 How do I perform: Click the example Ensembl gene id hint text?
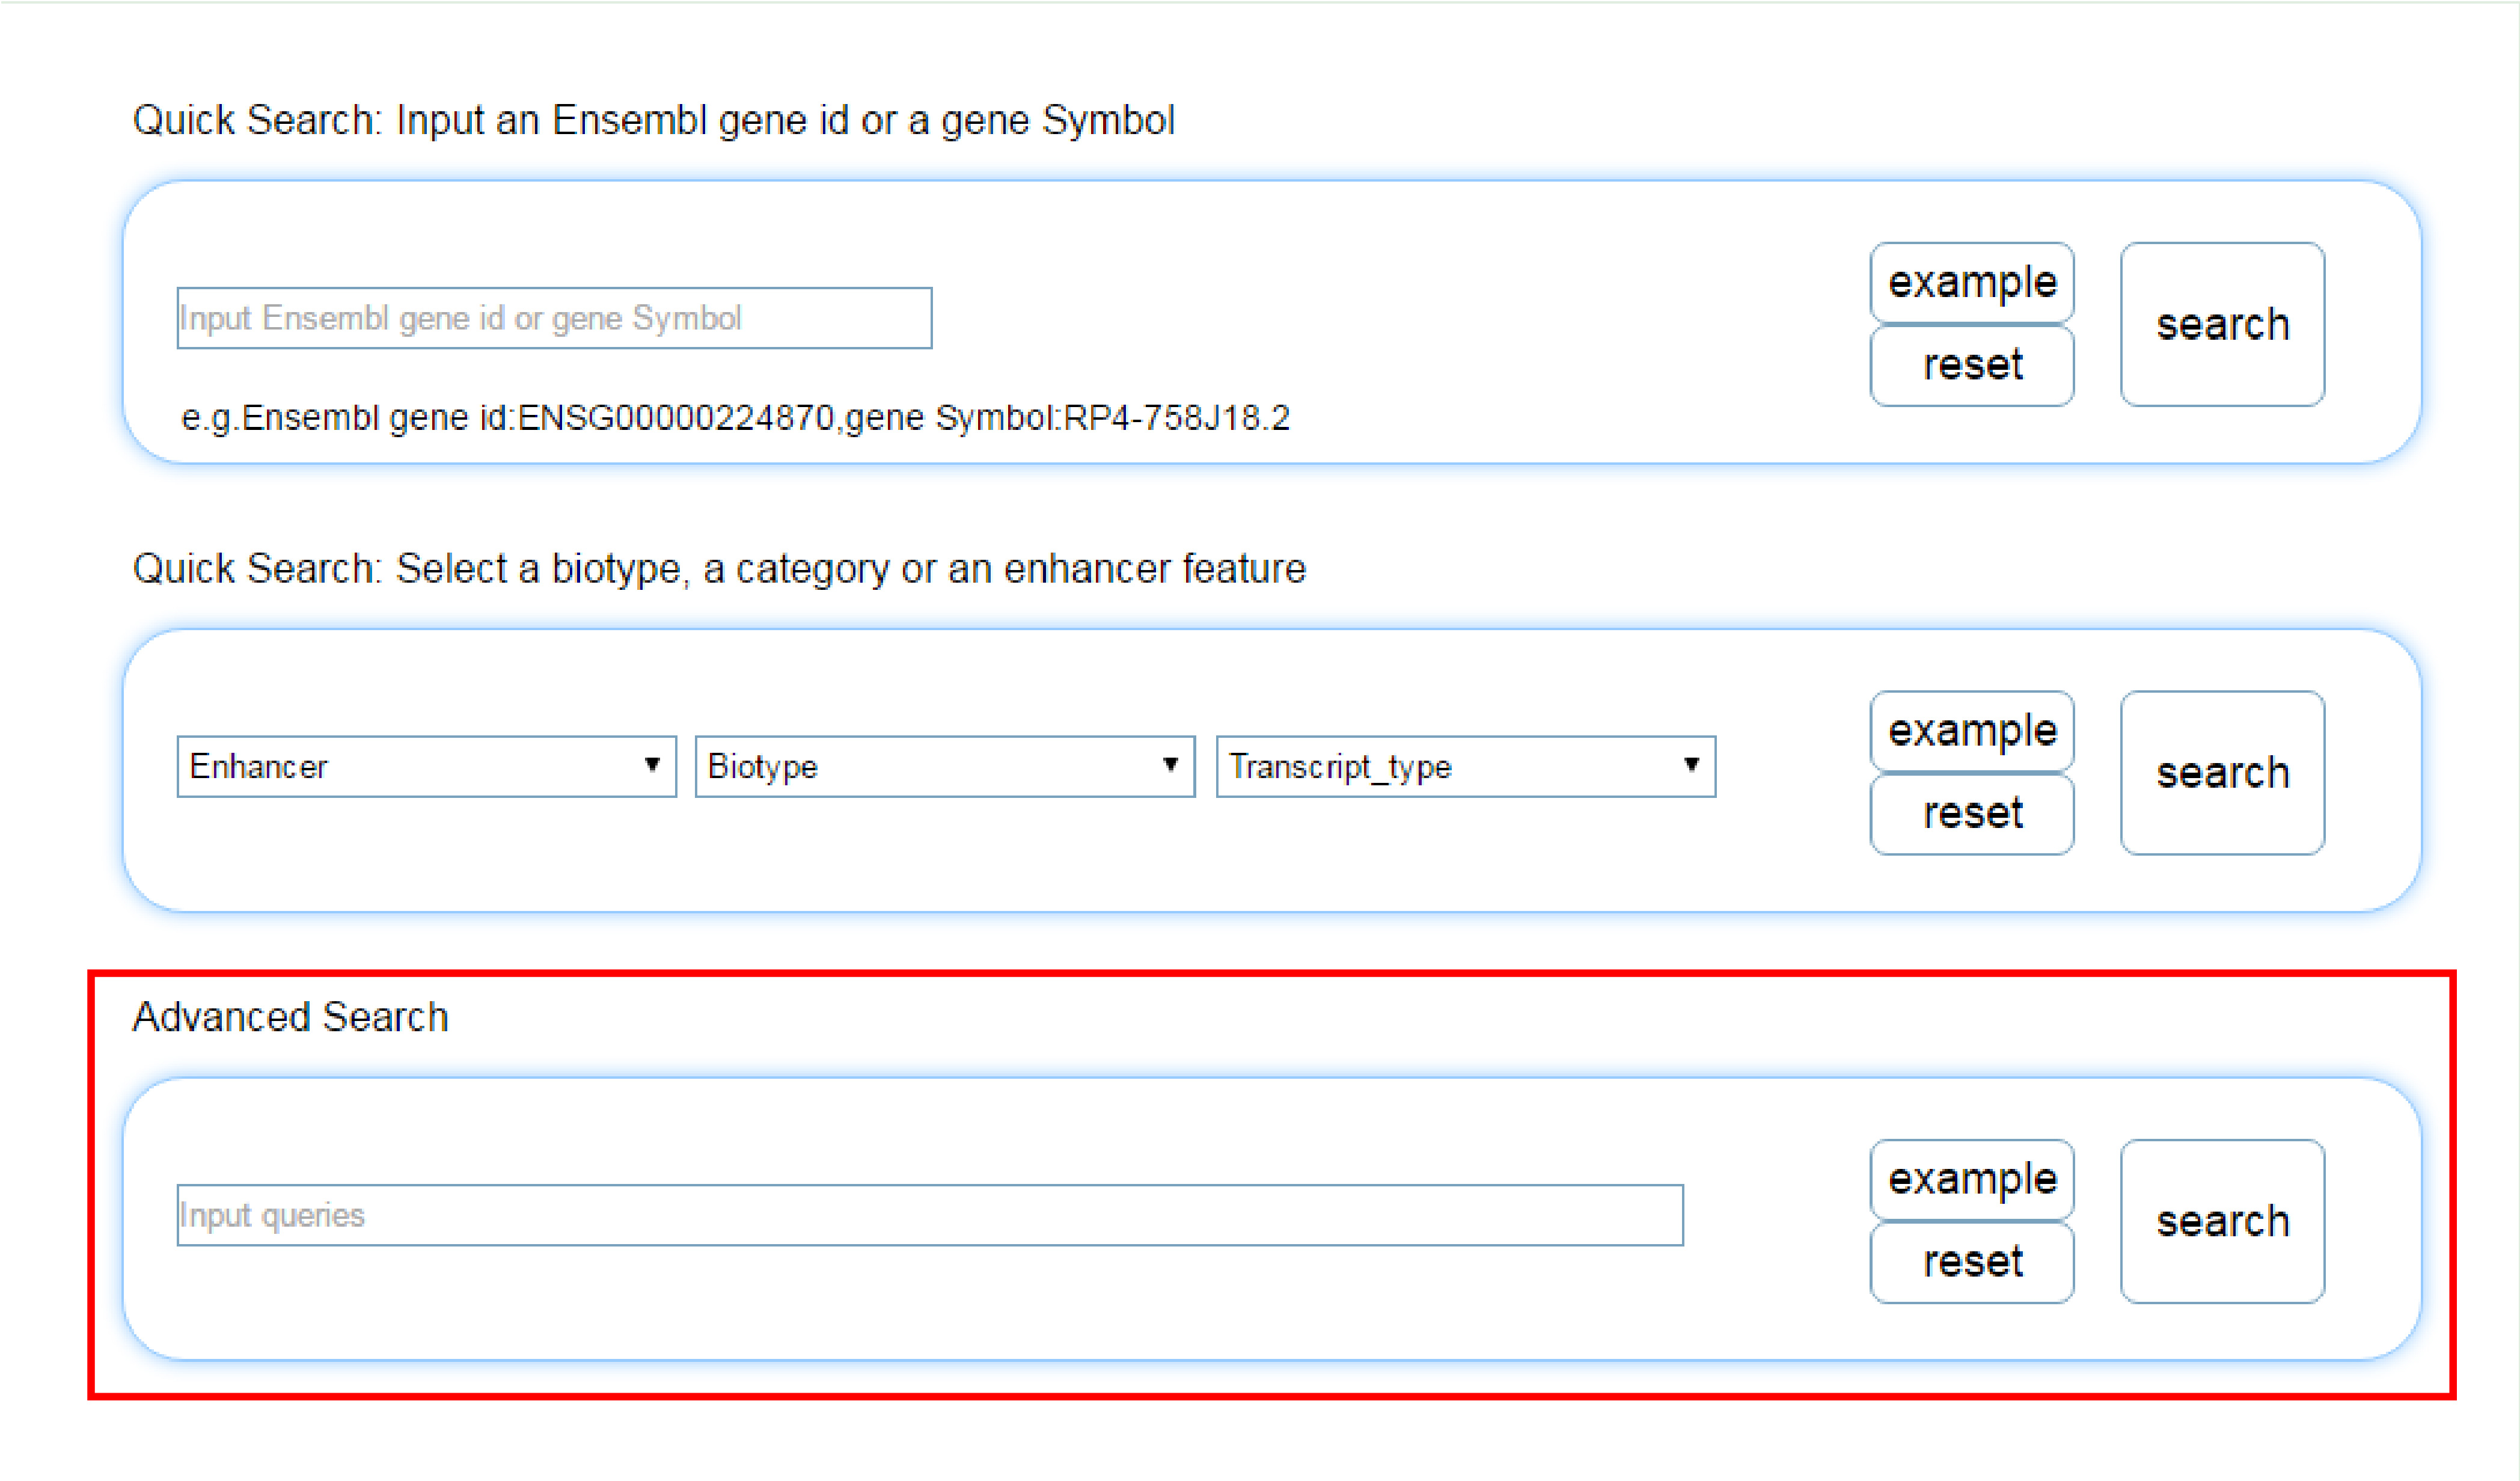(735, 417)
